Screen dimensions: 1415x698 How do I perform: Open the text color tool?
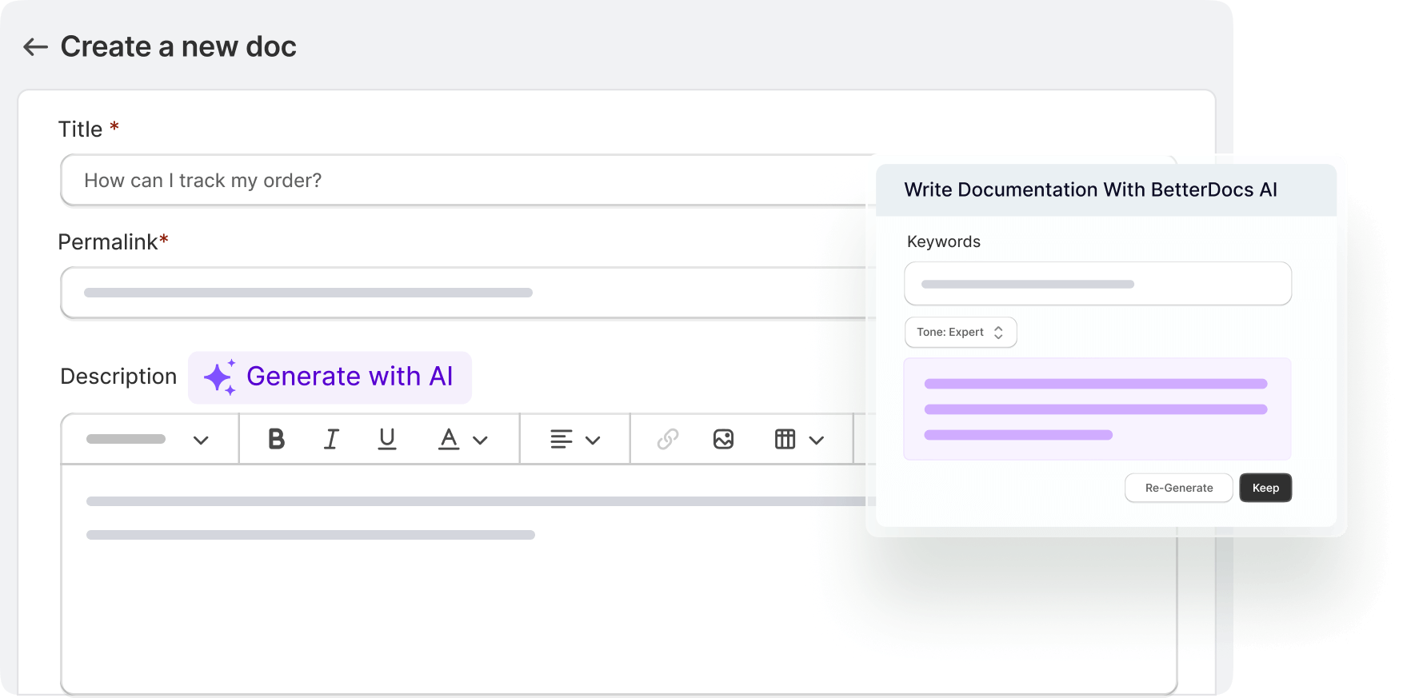[449, 439]
